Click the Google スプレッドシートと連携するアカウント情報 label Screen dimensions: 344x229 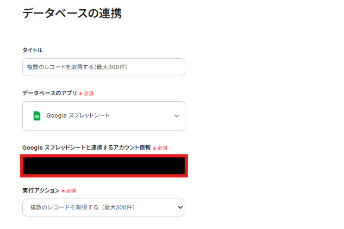coord(86,147)
